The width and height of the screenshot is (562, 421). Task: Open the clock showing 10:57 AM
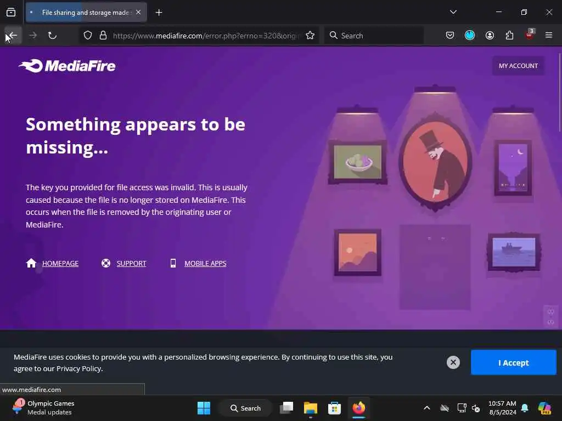503,408
